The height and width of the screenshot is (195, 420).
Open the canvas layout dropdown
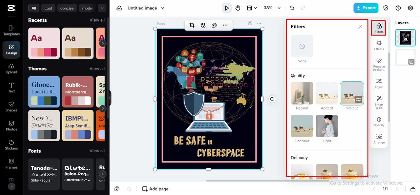(x=252, y=8)
